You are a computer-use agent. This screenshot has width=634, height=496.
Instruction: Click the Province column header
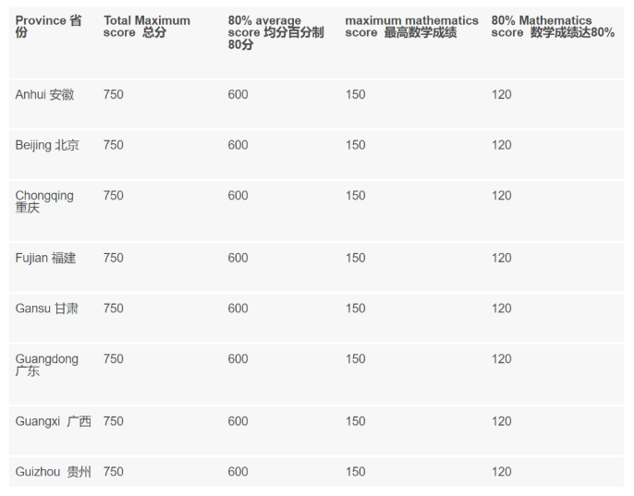pyautogui.click(x=48, y=26)
